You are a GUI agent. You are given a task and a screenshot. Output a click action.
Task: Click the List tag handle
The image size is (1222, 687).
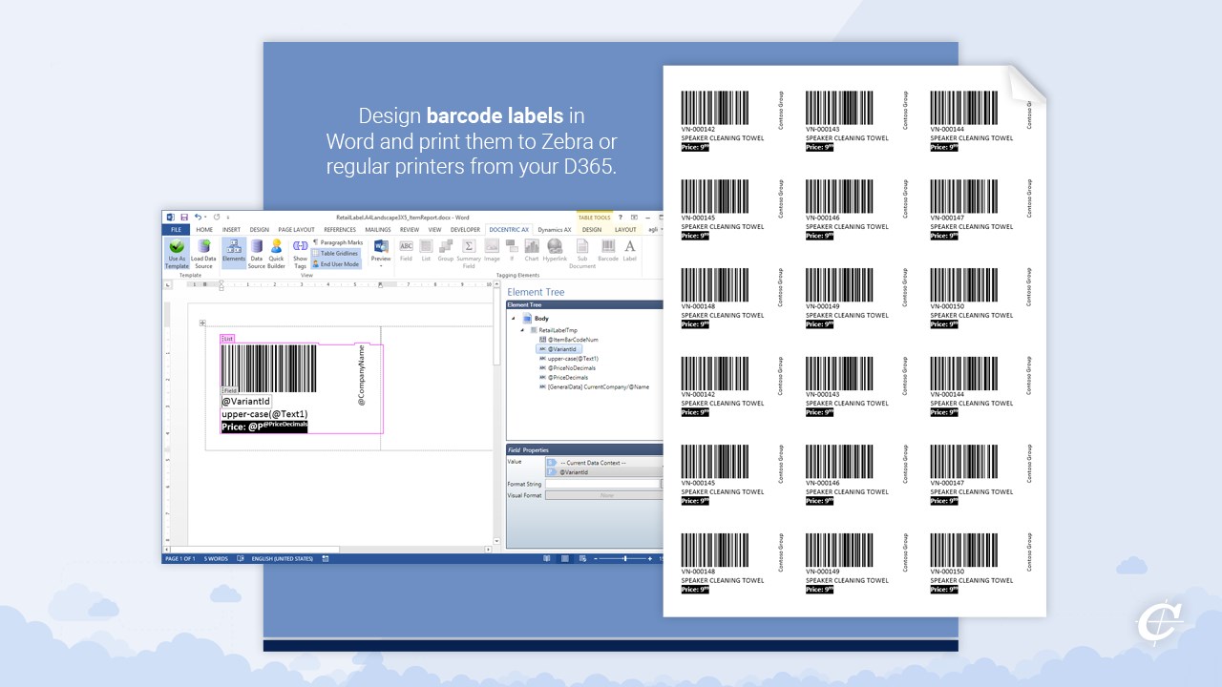coord(227,338)
